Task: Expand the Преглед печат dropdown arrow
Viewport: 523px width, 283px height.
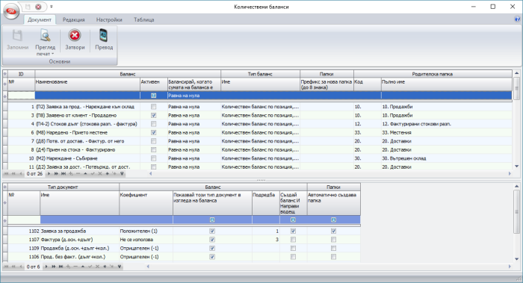Action: pyautogui.click(x=52, y=54)
